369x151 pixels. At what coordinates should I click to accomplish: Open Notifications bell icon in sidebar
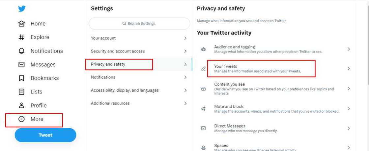click(21, 51)
